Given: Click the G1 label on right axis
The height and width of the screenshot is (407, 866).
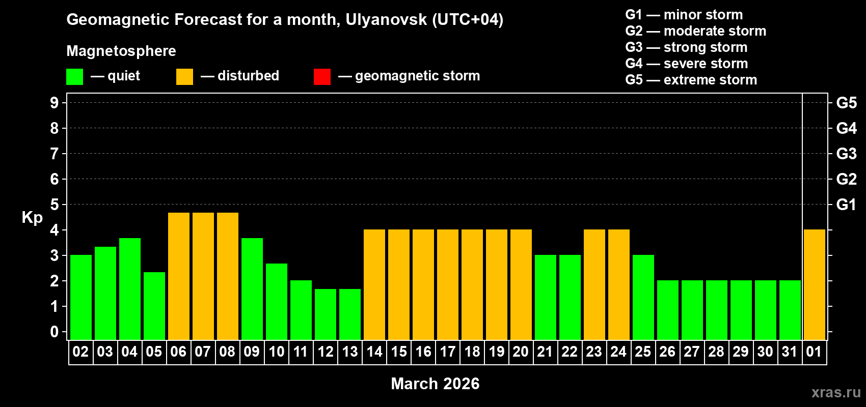Looking at the screenshot, I should click(847, 205).
